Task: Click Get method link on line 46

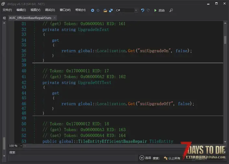Action: [132, 104]
